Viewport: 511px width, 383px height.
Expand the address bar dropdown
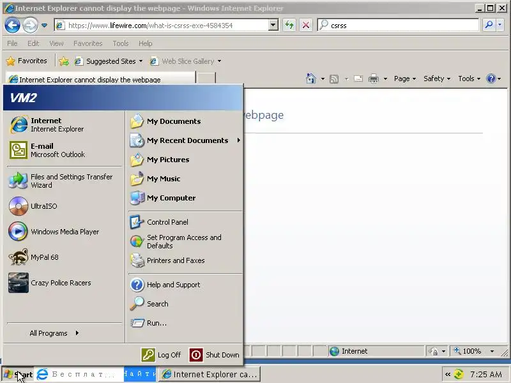(x=273, y=25)
